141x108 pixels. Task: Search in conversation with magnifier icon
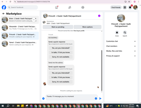tap(125, 33)
